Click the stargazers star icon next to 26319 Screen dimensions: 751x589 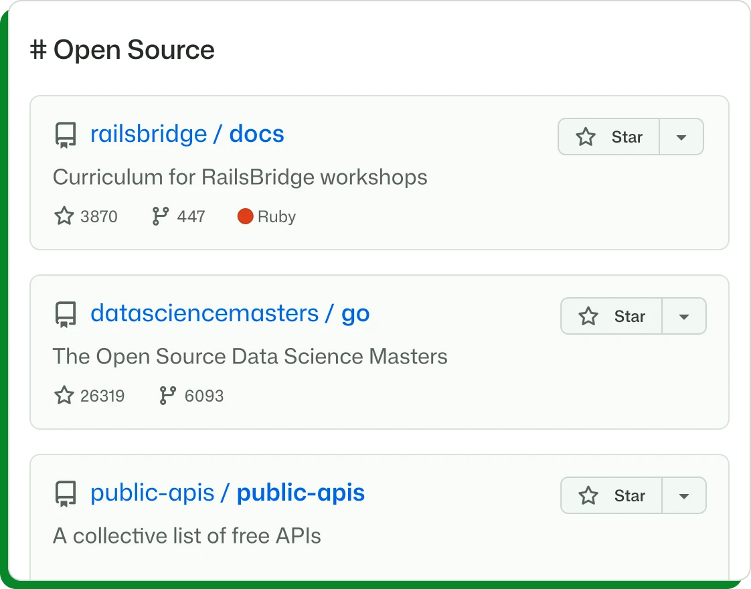[64, 396]
